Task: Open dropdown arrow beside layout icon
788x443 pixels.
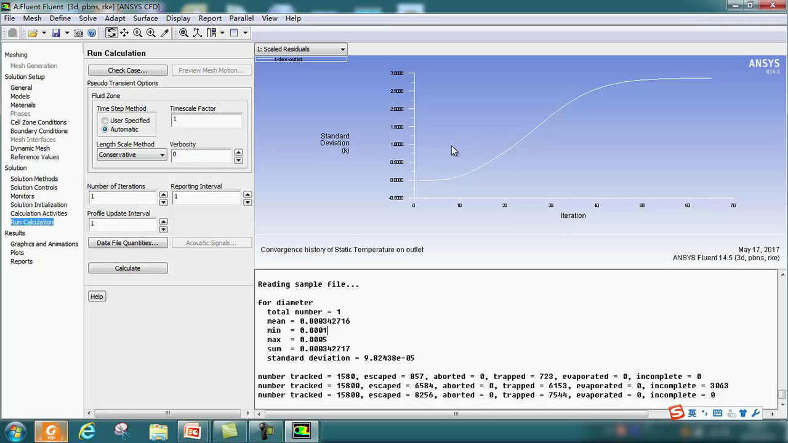Action: 222,33
